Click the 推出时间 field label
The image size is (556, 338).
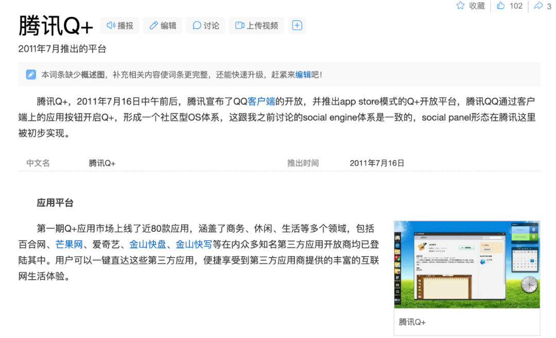(x=303, y=163)
